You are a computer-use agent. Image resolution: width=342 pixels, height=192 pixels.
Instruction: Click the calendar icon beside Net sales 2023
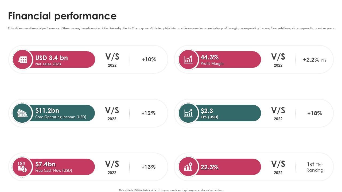(x=23, y=59)
